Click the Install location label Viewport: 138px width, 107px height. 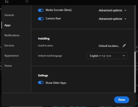pos(46,45)
